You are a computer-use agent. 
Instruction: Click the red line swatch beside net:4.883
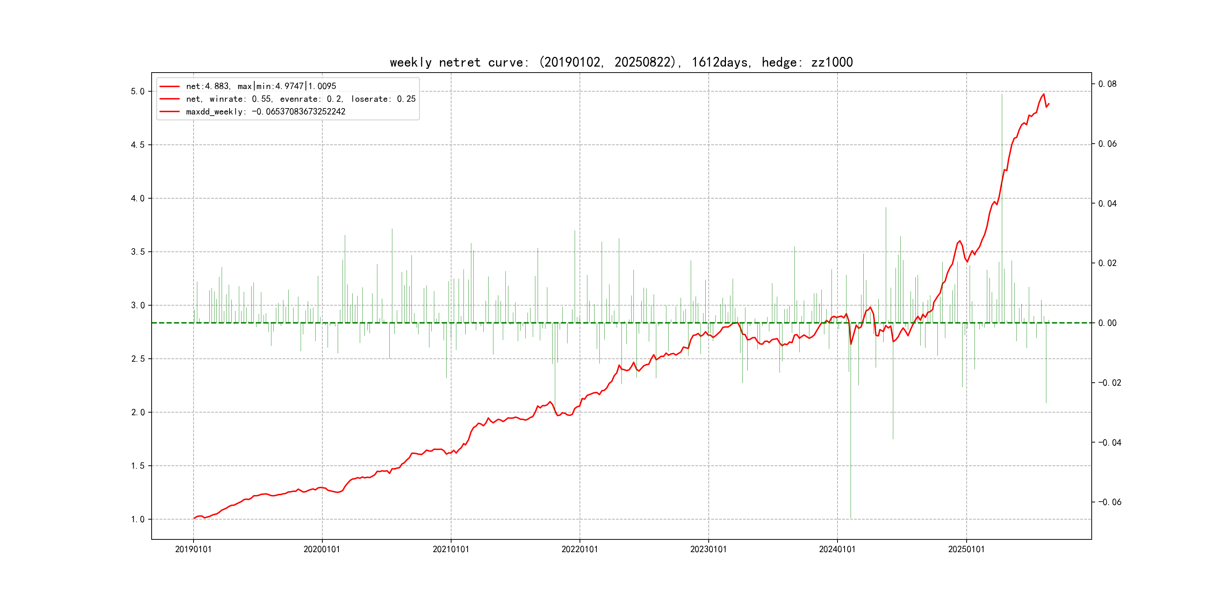[x=170, y=86]
